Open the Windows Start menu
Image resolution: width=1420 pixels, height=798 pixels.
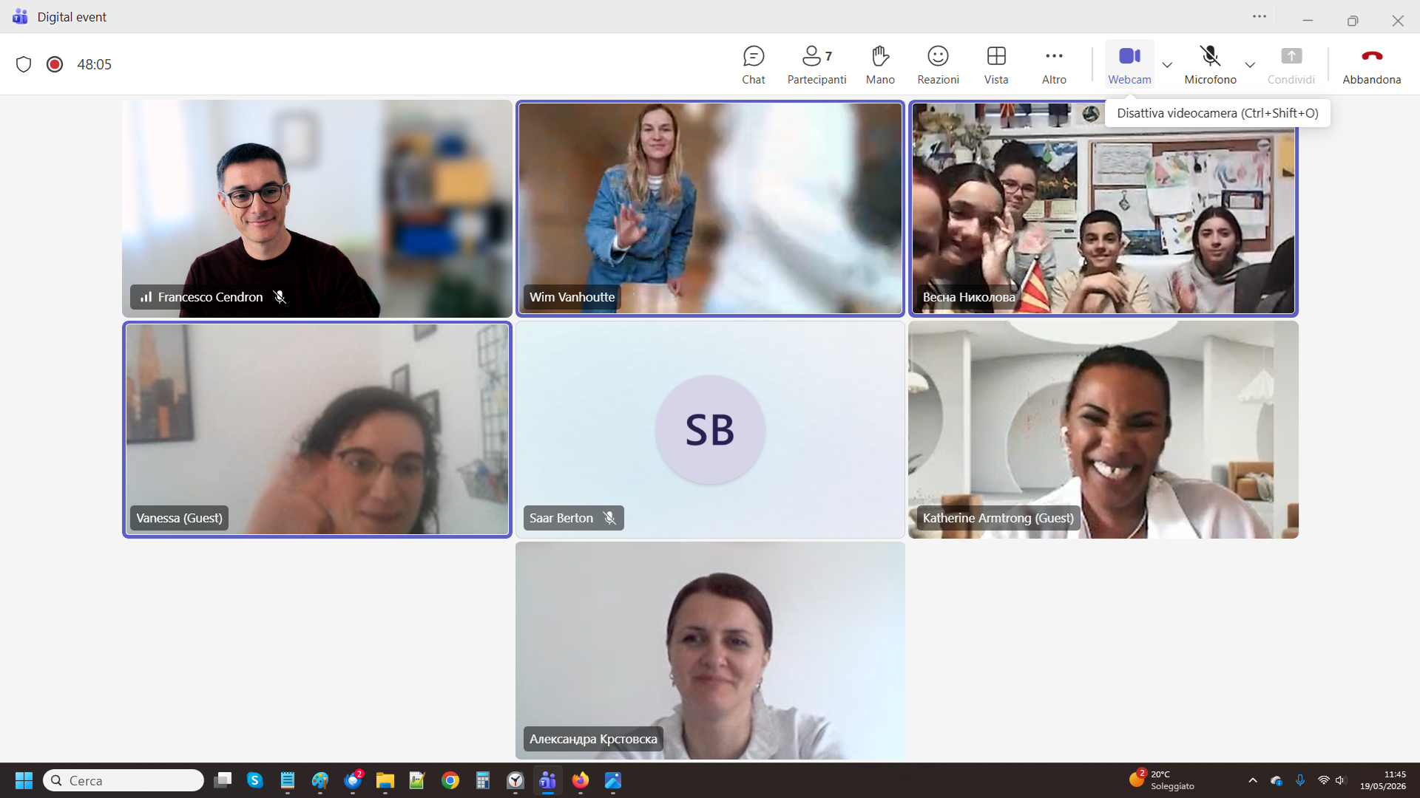(x=24, y=780)
